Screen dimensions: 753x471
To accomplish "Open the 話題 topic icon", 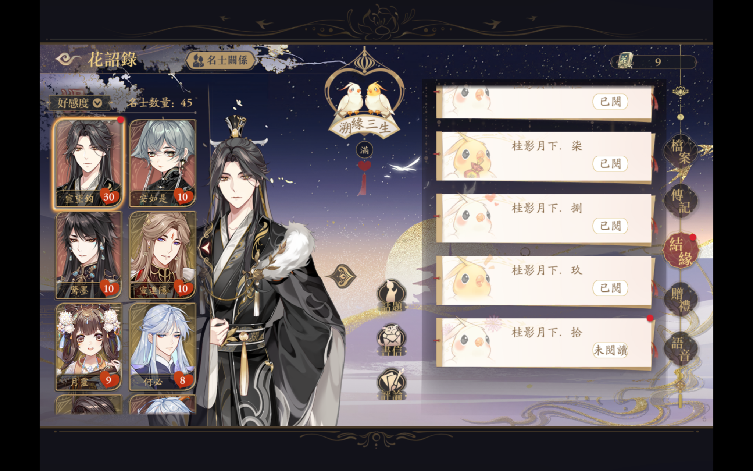I will 391,295.
